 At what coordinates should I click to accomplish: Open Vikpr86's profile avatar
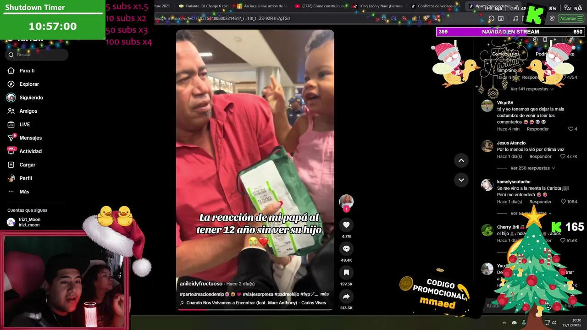coord(487,106)
